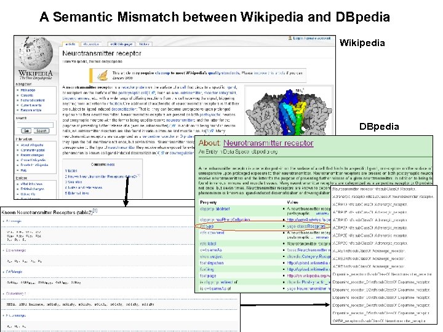Click the cleanup broom icon in notice
Screen dimensions: 443x332
[102, 76]
